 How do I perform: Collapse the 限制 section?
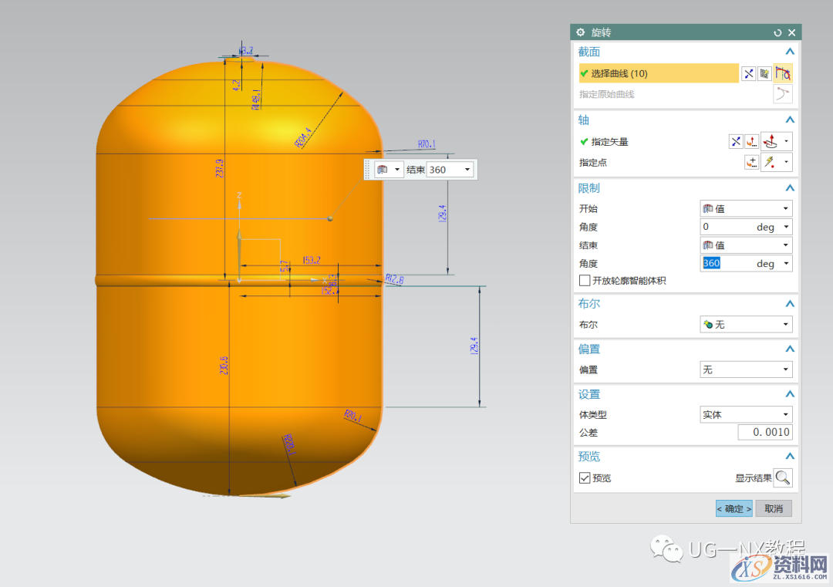coord(789,188)
